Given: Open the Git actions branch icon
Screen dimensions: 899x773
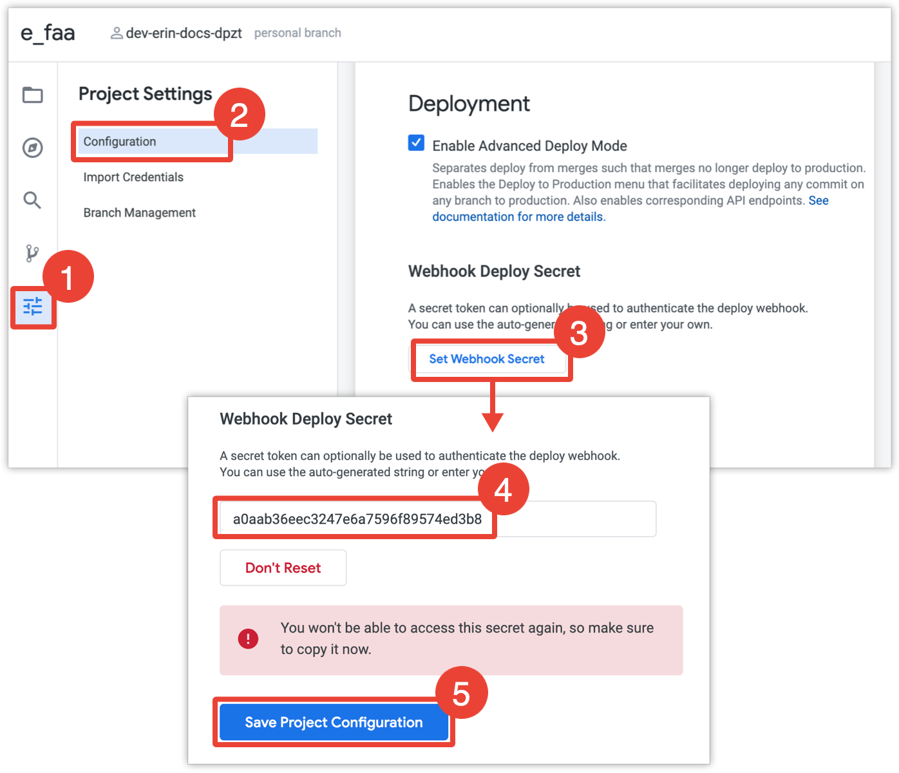Looking at the screenshot, I should [x=32, y=253].
